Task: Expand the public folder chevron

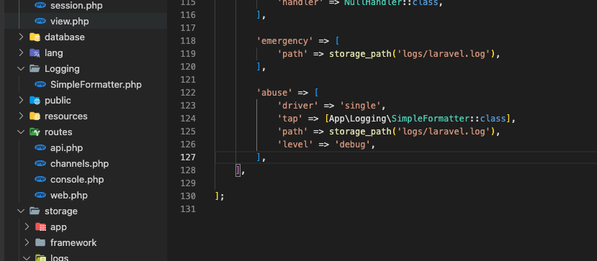Action: [22, 100]
